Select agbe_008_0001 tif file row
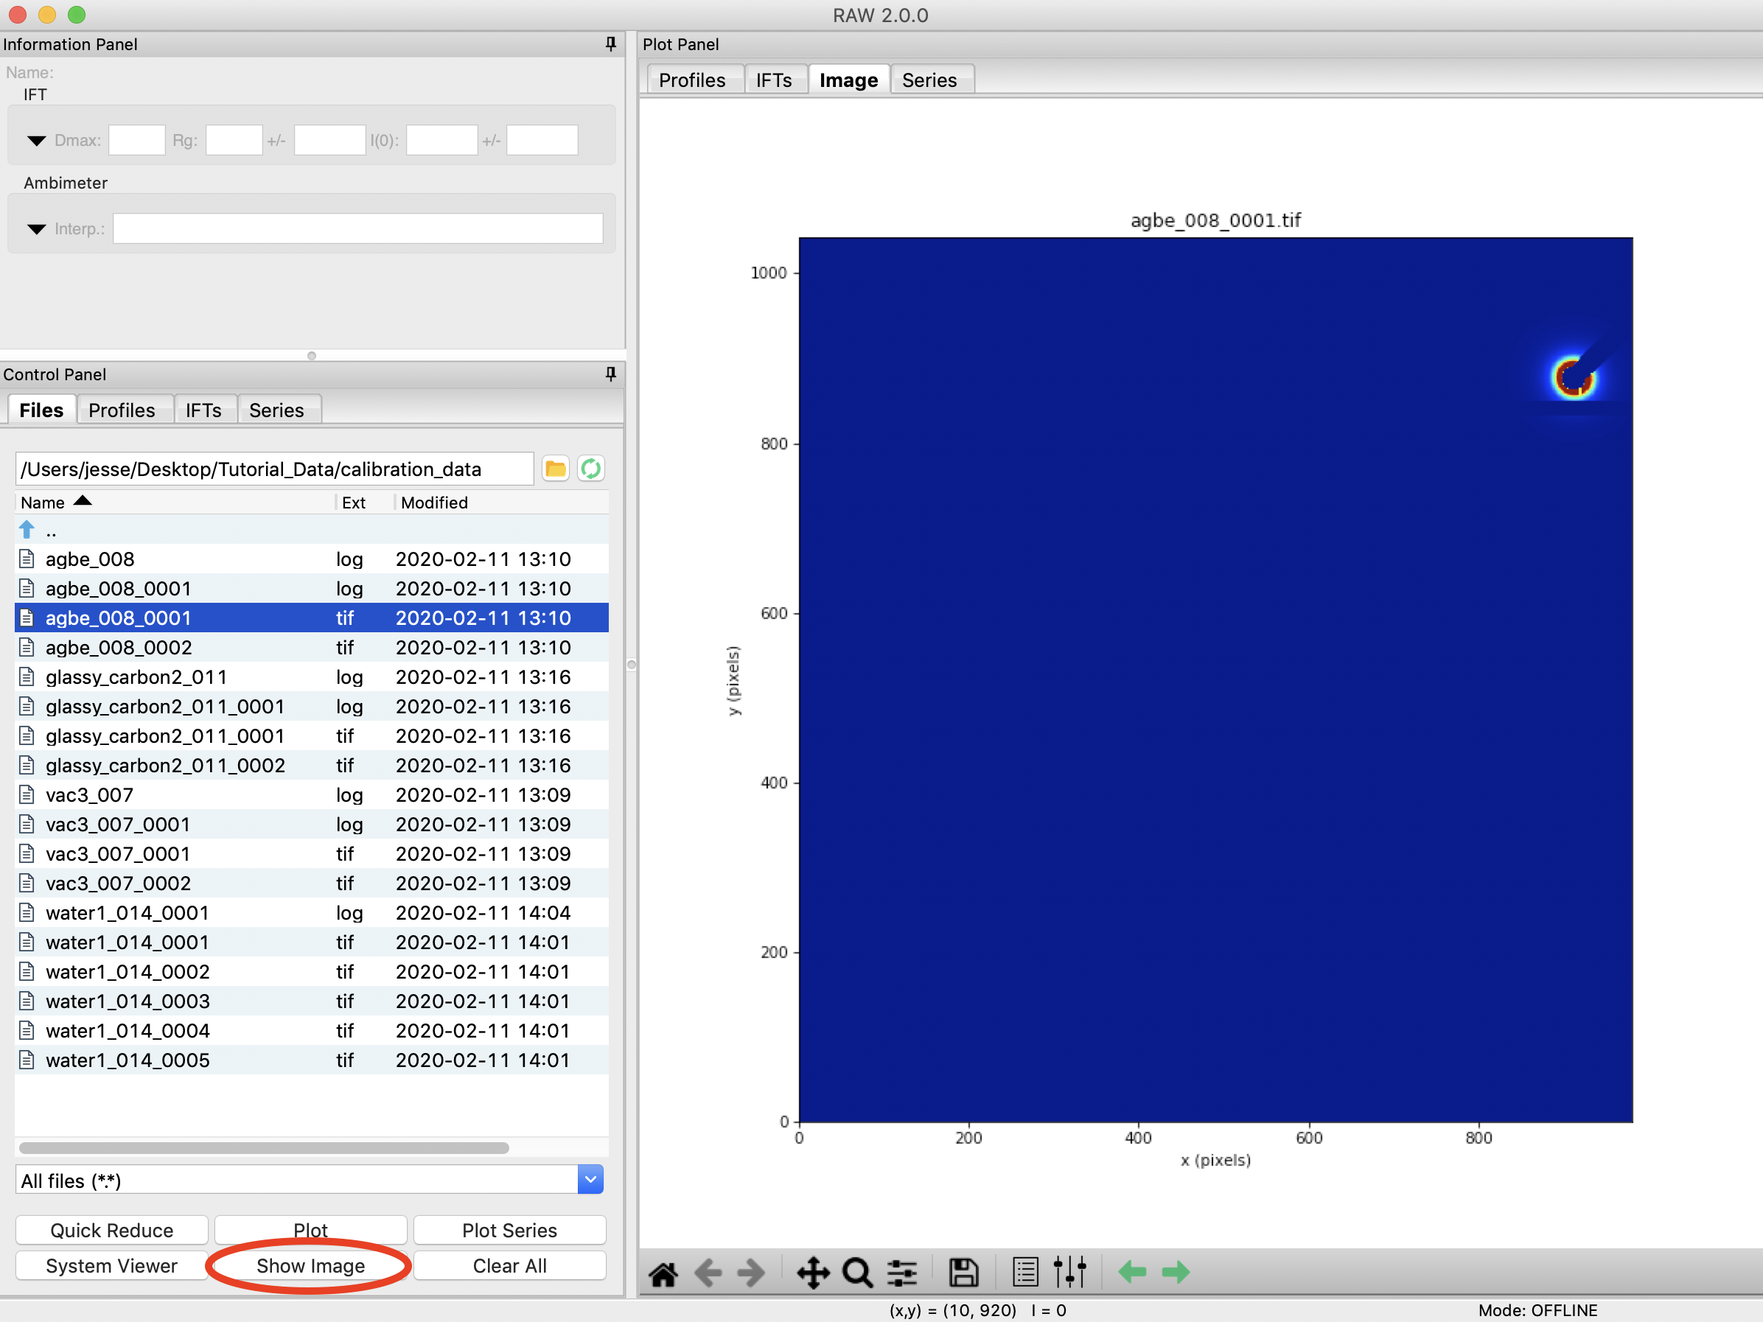The height and width of the screenshot is (1322, 1763). pos(312,618)
